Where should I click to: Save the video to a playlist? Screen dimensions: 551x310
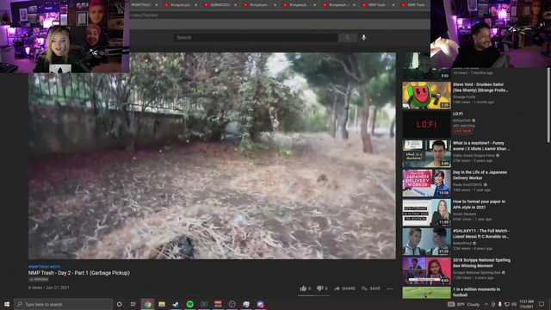371,288
